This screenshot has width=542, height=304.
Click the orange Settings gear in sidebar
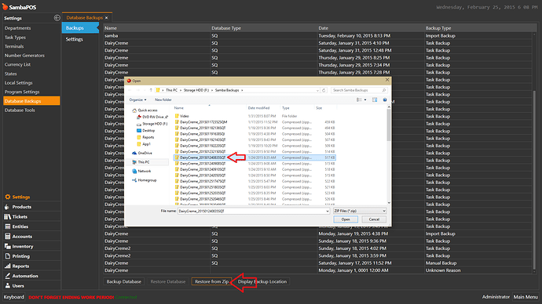pos(7,197)
